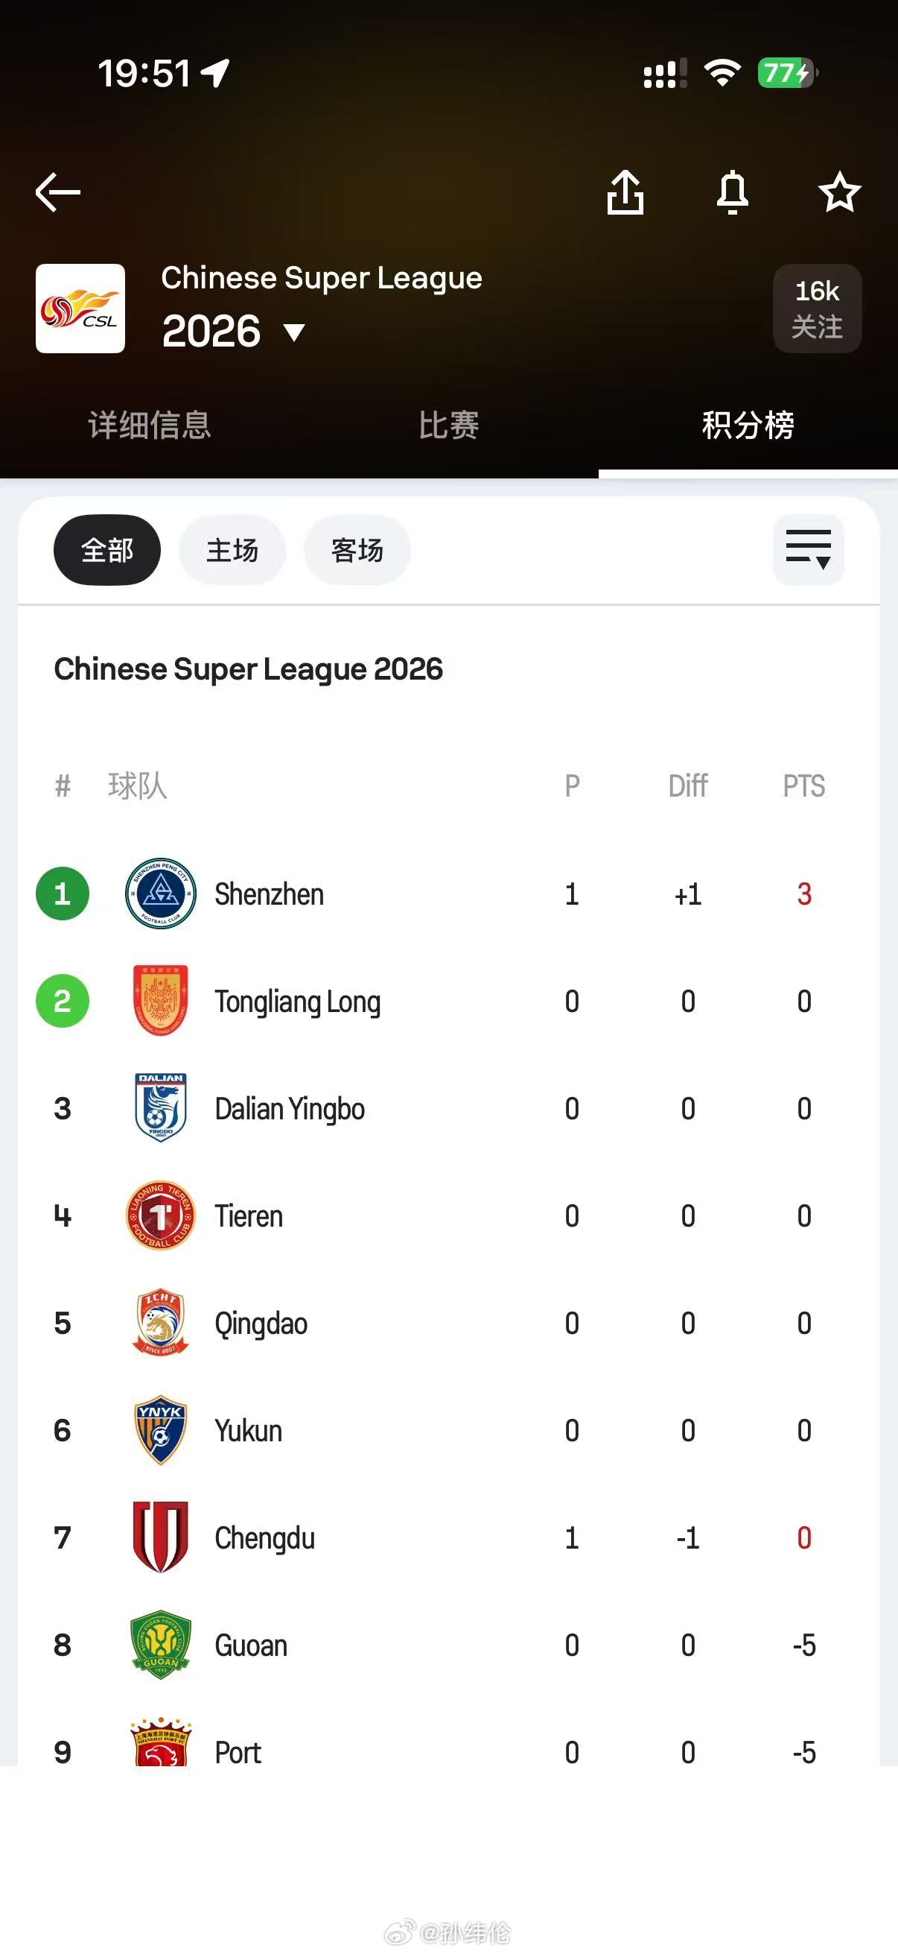Screen dimensions: 898x1954
Task: Tap the Tongliang Long club crest
Action: (x=161, y=1001)
